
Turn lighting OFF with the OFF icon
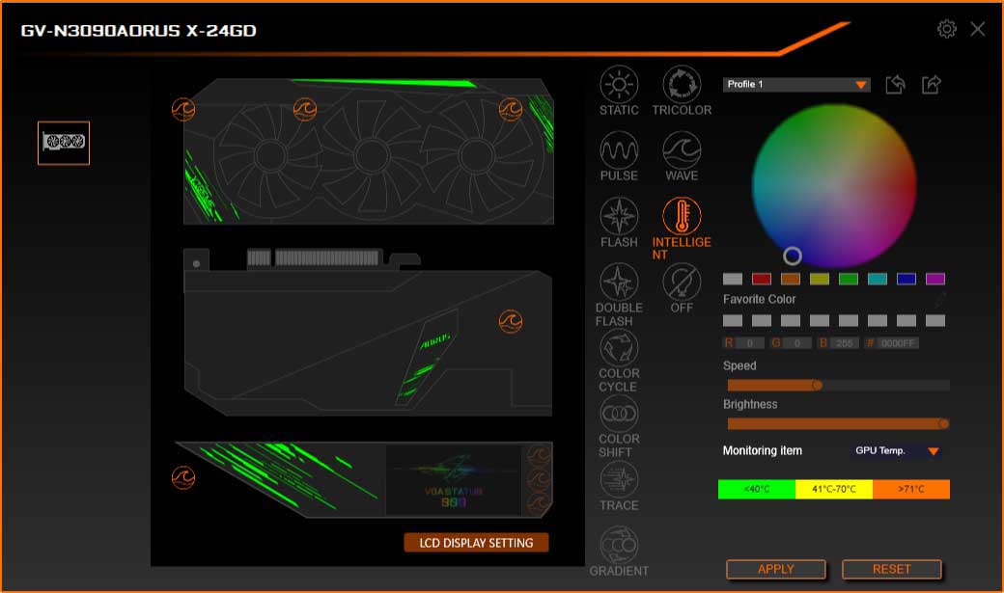(x=682, y=283)
